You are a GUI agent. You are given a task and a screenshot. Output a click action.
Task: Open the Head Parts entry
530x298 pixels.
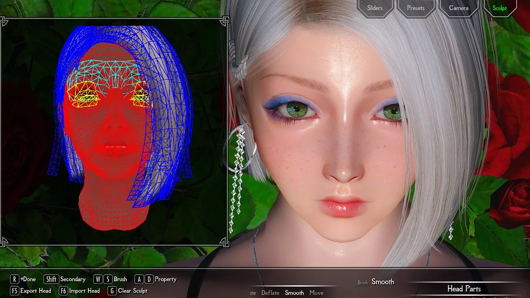pyautogui.click(x=464, y=289)
